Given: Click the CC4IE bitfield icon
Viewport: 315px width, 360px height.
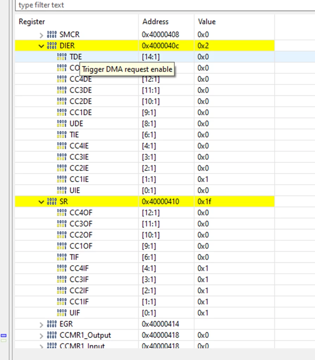Looking at the screenshot, I should click(62, 146).
